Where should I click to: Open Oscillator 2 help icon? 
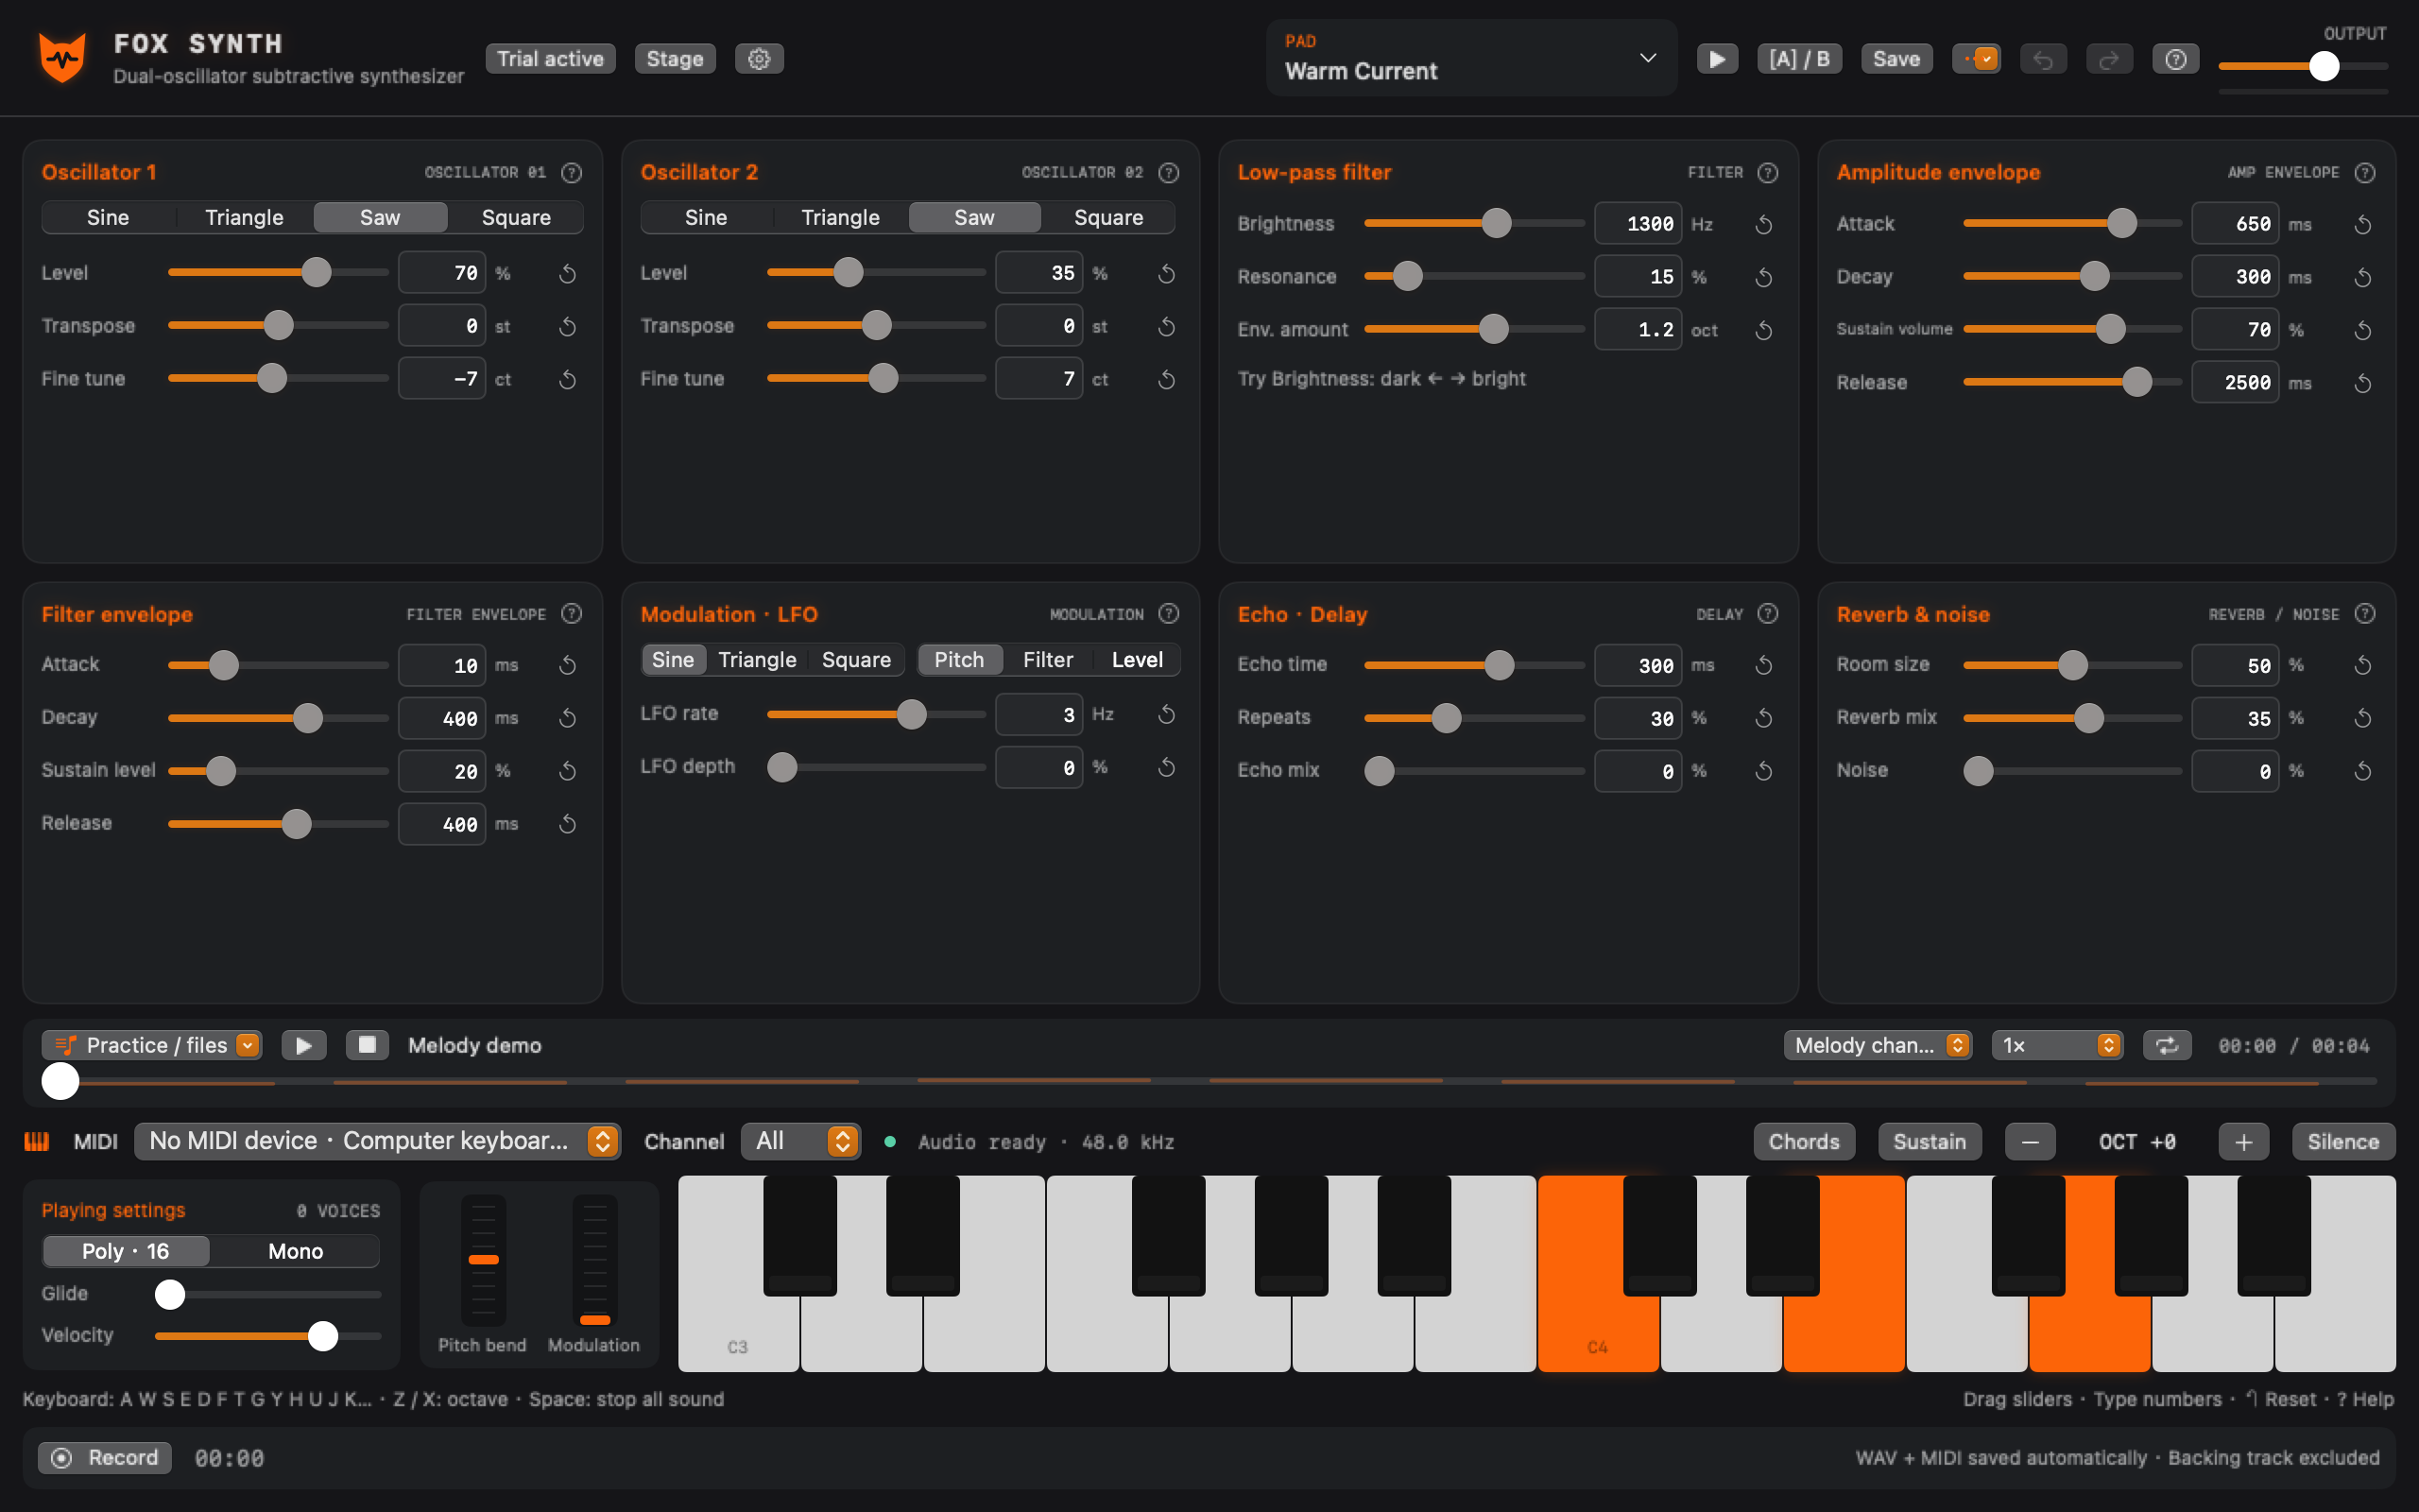coord(1169,173)
